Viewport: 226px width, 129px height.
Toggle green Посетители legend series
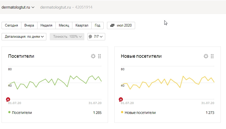tap(9, 112)
